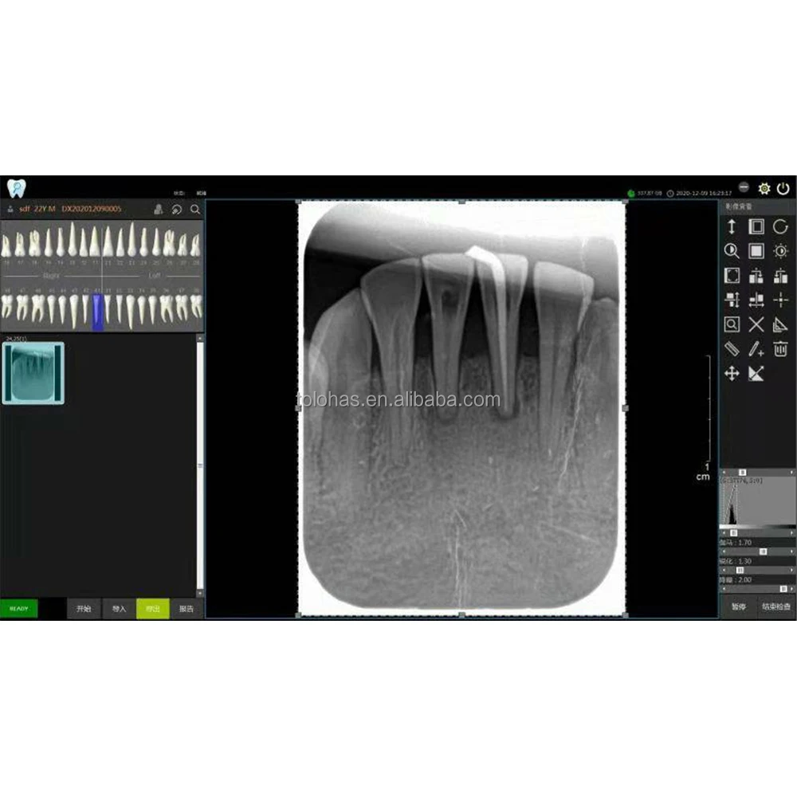Select the blue highlighted lower tooth
797x797 pixels.
click(x=97, y=312)
